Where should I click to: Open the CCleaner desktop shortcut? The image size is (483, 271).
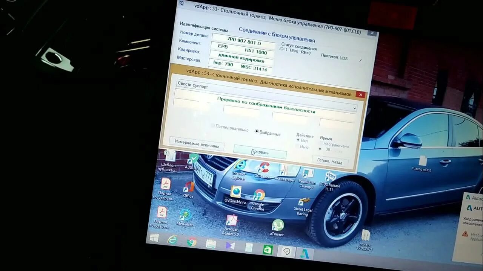coord(262,170)
